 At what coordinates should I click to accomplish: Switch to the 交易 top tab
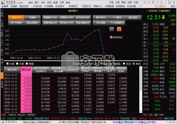click(117, 2)
